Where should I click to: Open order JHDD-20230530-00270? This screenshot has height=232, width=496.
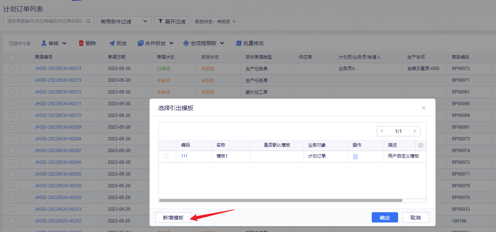[58, 115]
